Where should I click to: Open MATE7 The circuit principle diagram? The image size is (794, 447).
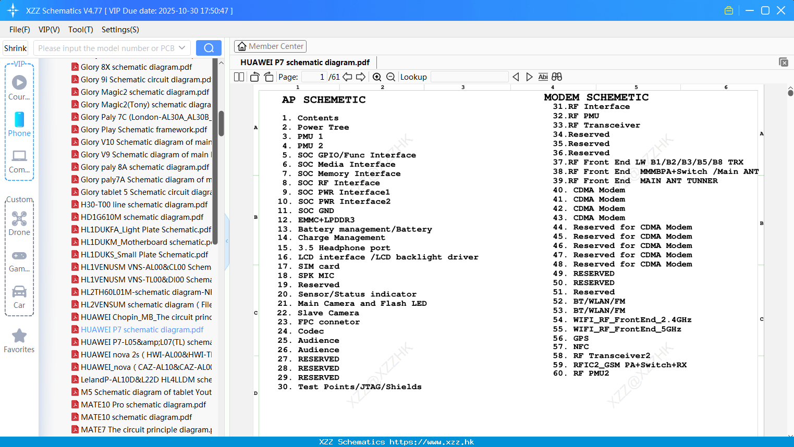click(146, 429)
